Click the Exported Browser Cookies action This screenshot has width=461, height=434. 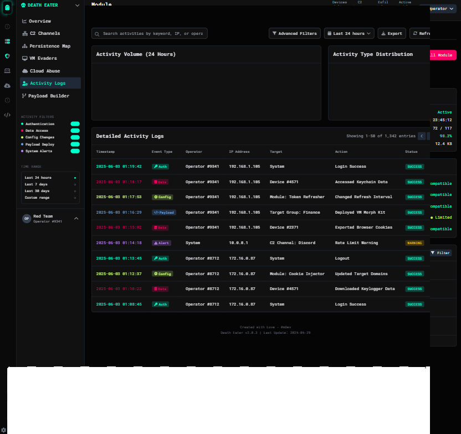(x=363, y=228)
